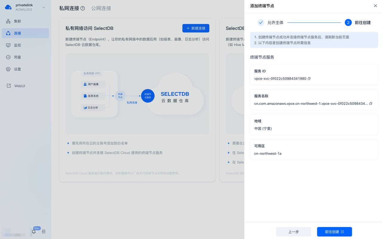Viewport: 382px width, 239px height.
Task: Copy the 服务 ID value
Action: point(309,79)
